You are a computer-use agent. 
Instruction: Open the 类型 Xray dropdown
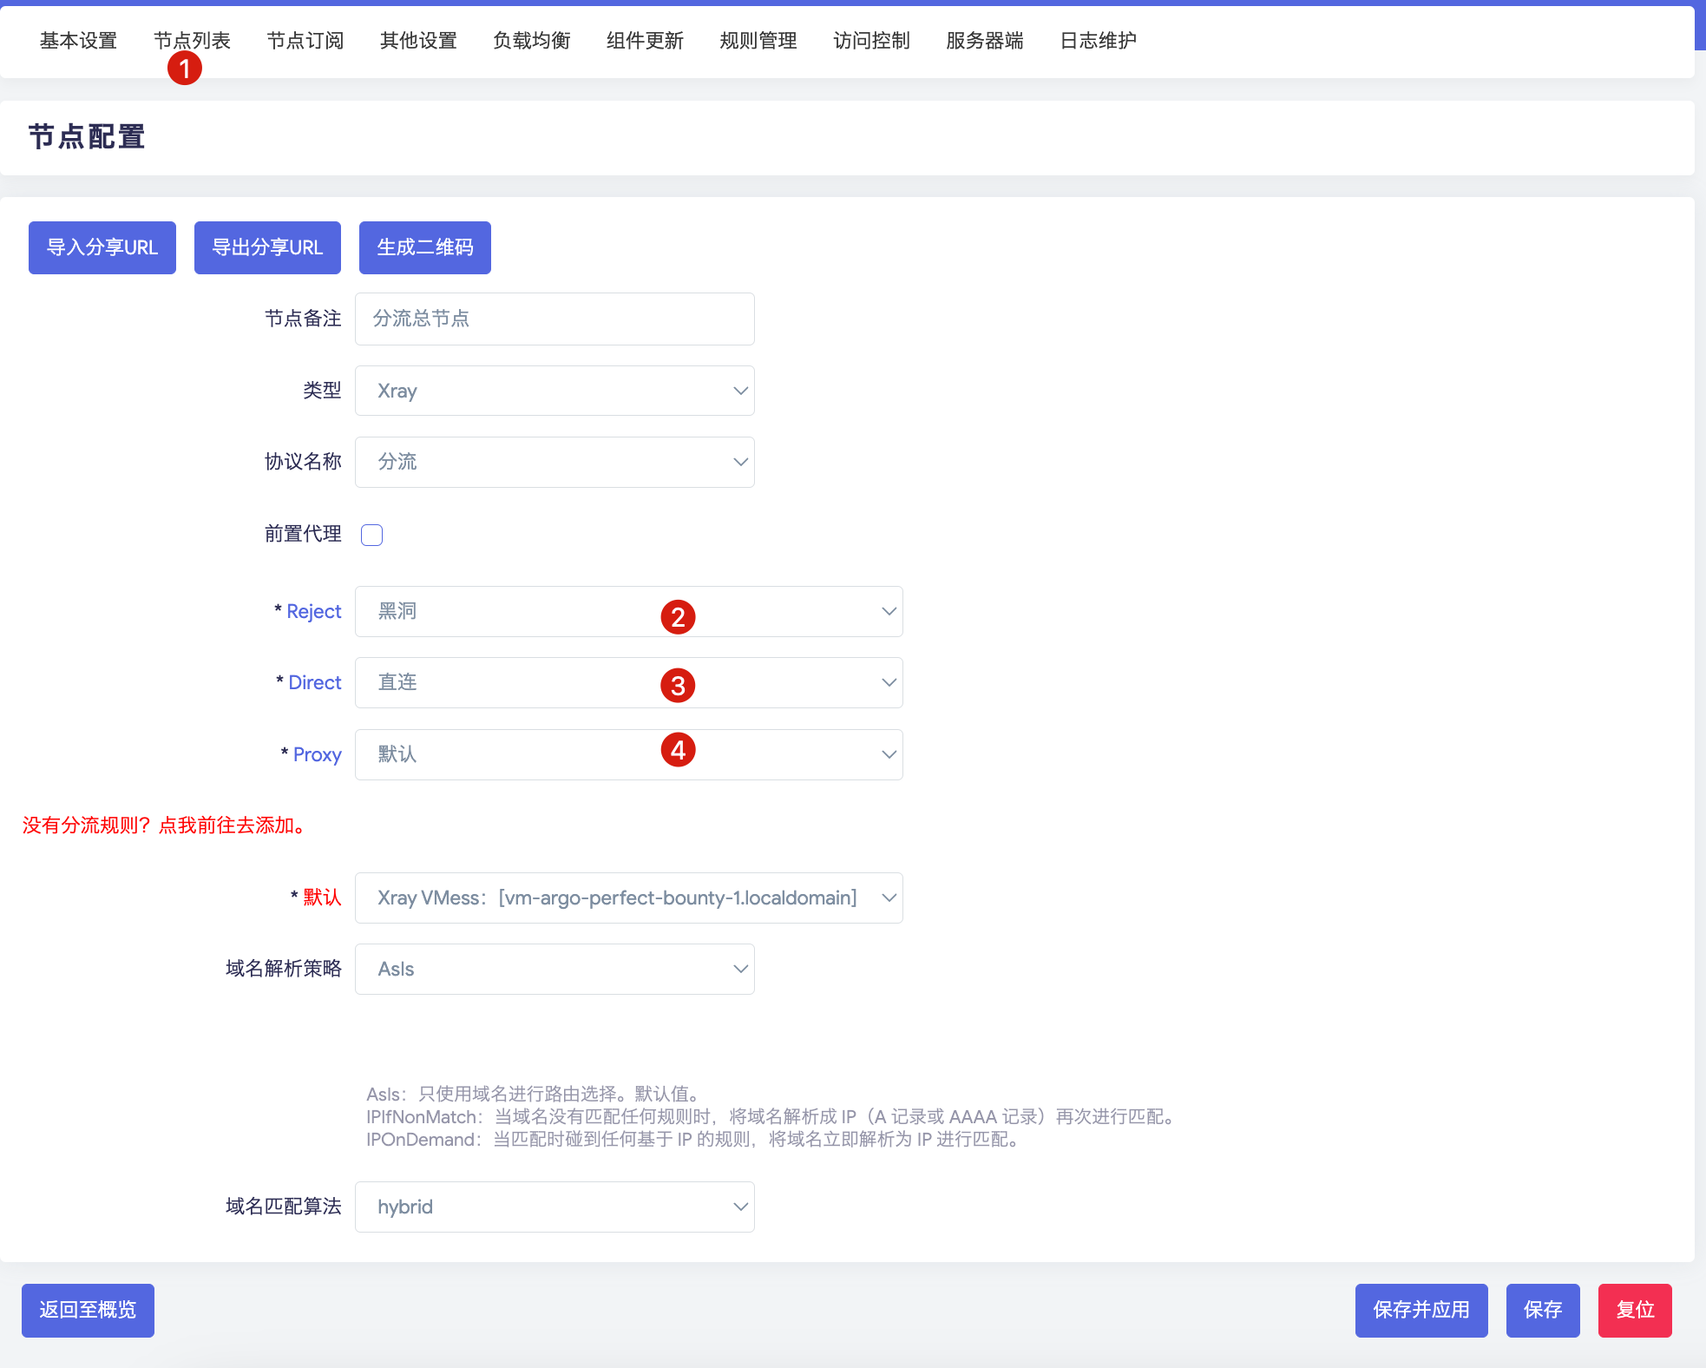click(554, 391)
